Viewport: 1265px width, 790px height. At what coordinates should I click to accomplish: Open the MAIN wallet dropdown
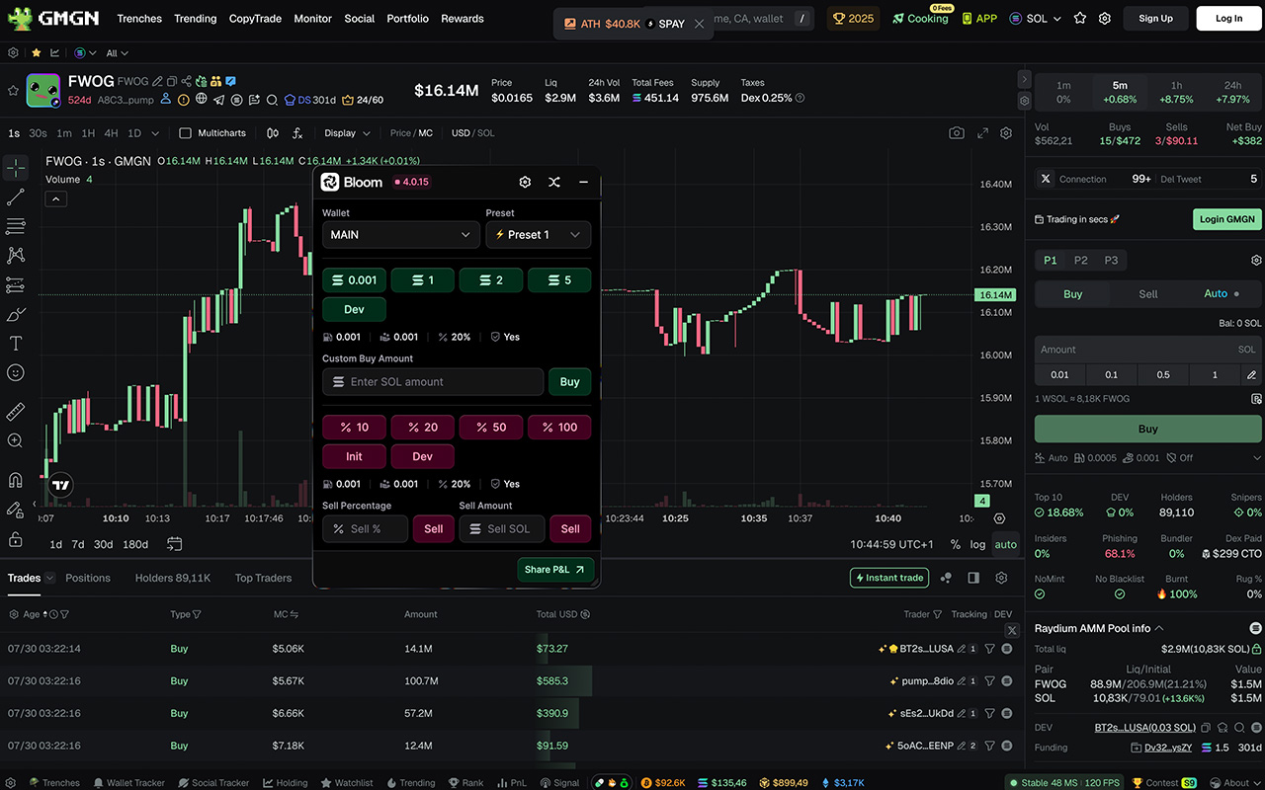pos(401,235)
